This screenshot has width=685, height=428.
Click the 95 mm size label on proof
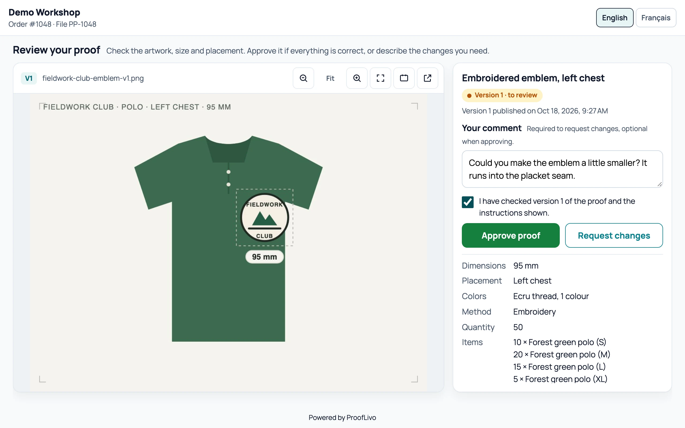pos(264,257)
